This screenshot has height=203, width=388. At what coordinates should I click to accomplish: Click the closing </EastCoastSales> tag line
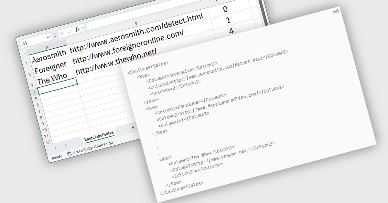182,188
